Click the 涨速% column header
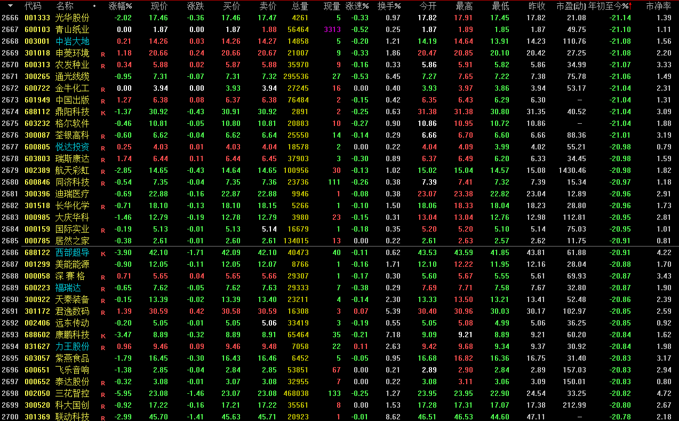679x421 pixels. point(357,6)
